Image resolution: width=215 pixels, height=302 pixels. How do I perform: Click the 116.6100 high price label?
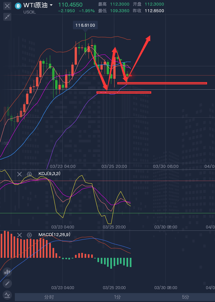pyautogui.click(x=85, y=25)
